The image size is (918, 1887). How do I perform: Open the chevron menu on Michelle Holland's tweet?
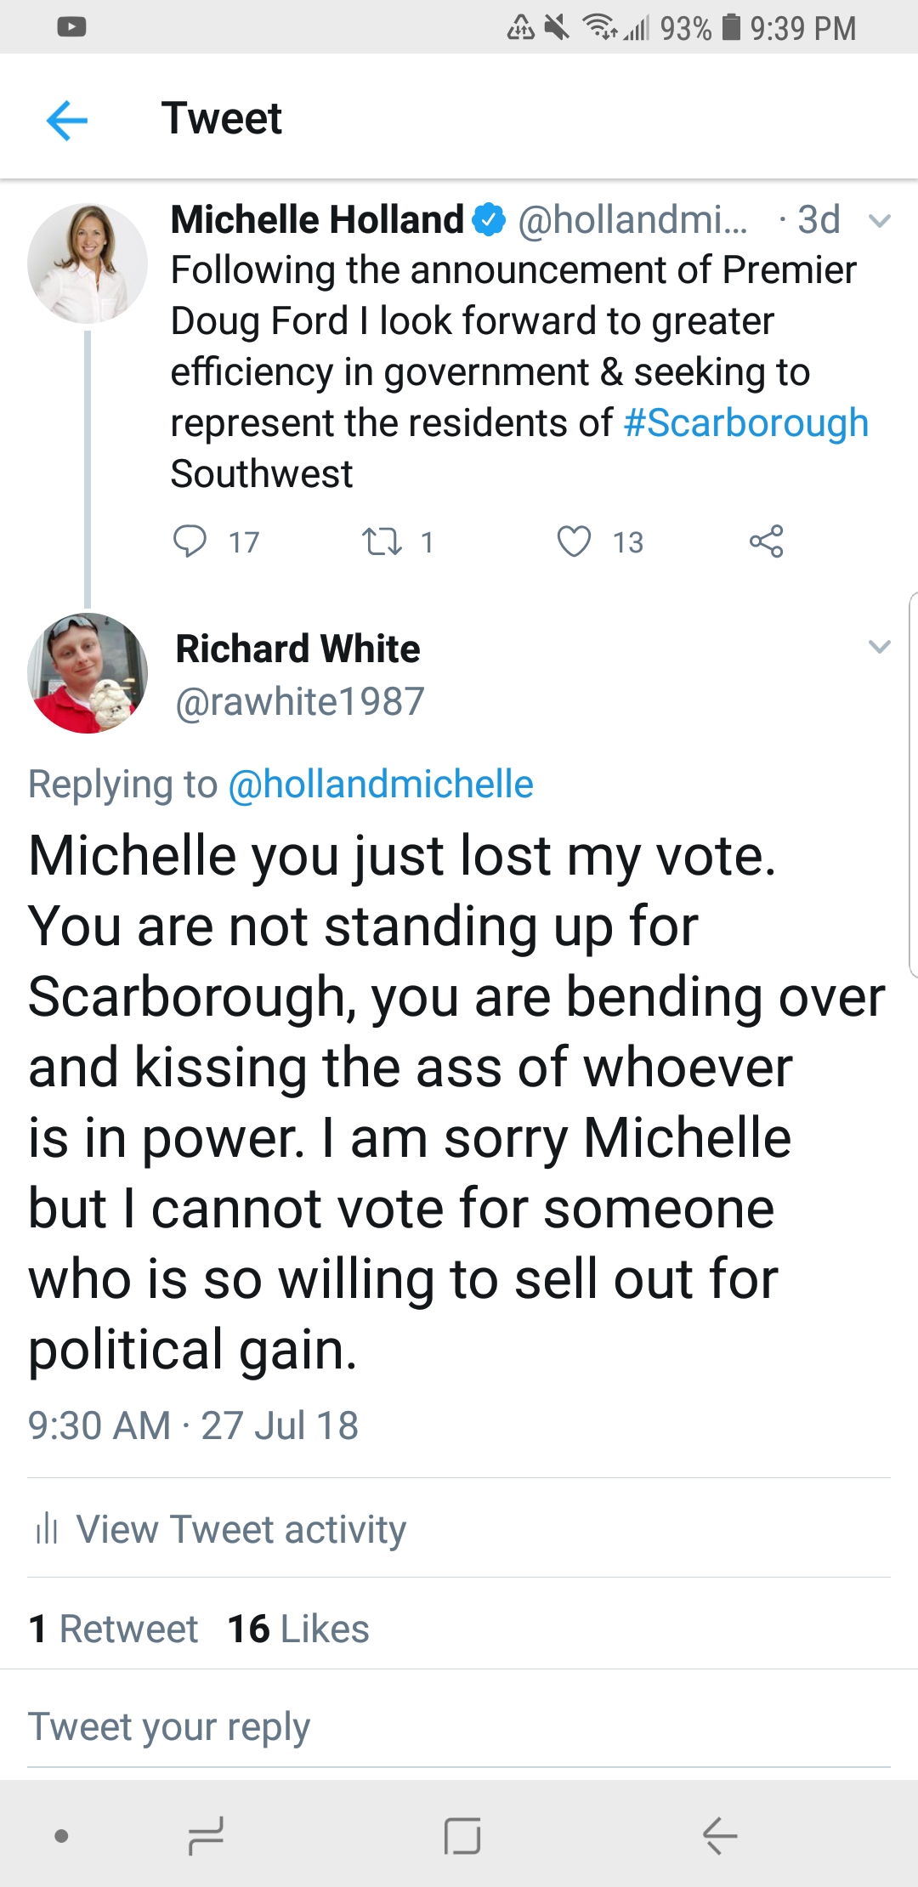click(x=879, y=221)
